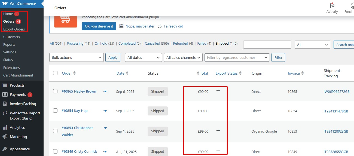Tick the select-all orders checkbox
The height and width of the screenshot is (156, 354).
(x=55, y=73)
